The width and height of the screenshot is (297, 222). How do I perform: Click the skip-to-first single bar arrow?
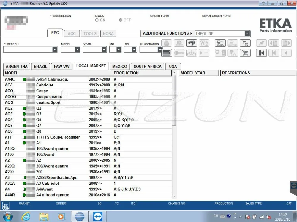pos(274,53)
